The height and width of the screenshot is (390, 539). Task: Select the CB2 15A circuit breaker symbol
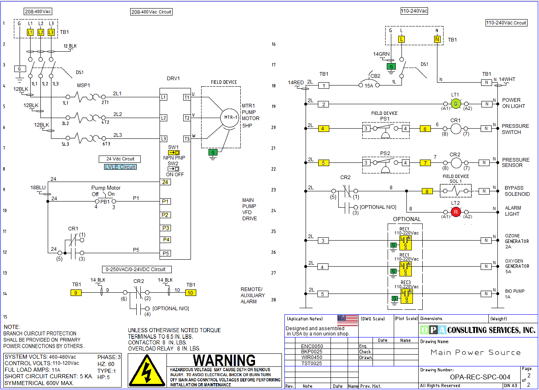tap(369, 83)
